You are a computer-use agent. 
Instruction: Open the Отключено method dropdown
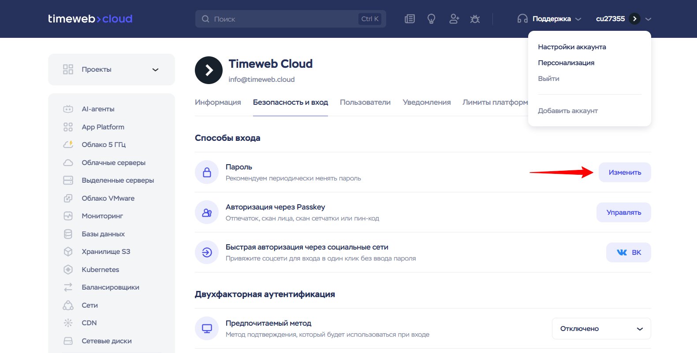click(x=601, y=329)
